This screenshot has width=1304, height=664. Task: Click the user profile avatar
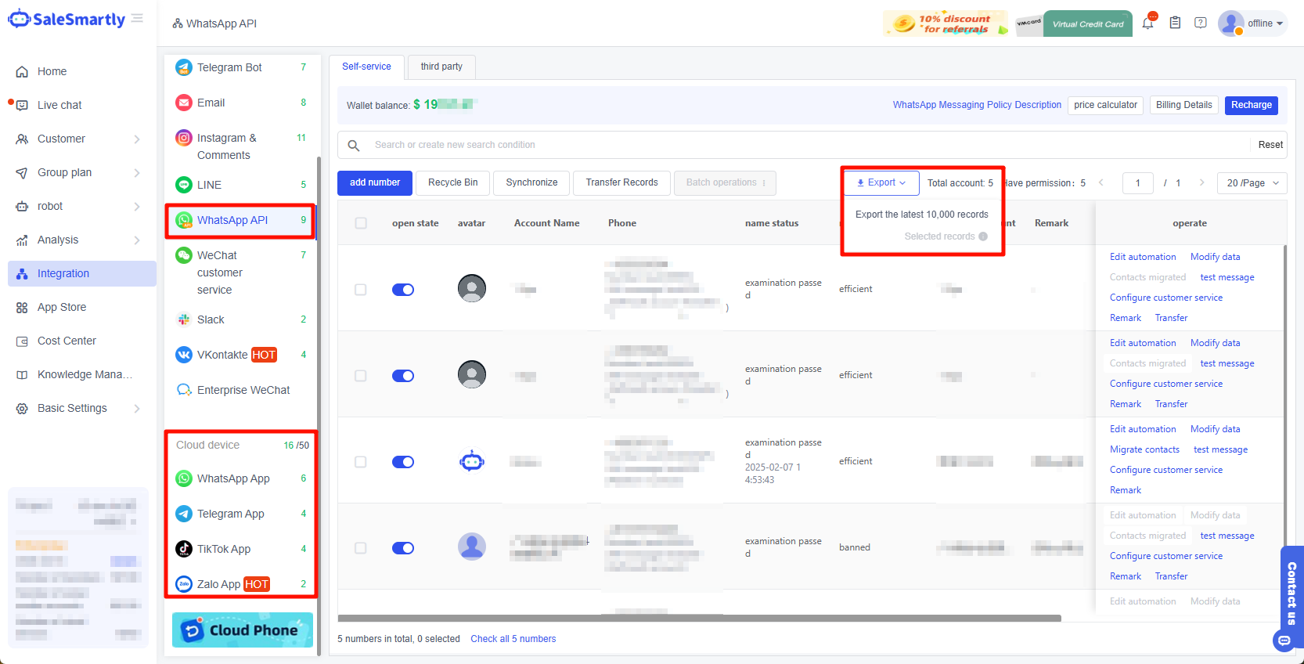click(1231, 23)
